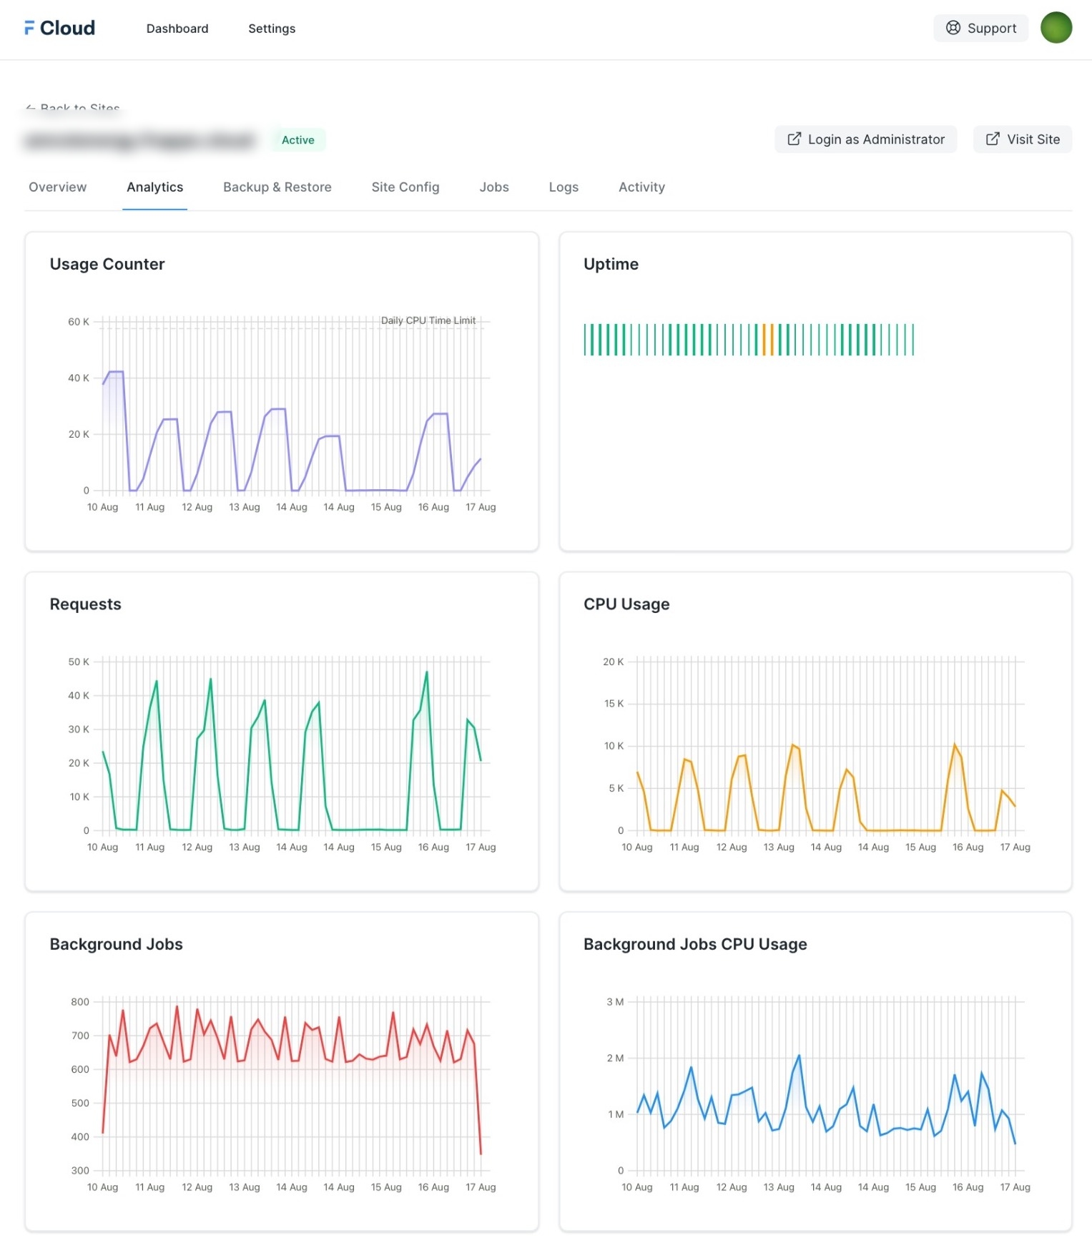The width and height of the screenshot is (1092, 1243).
Task: Go to the Site Config tab
Action: [405, 187]
